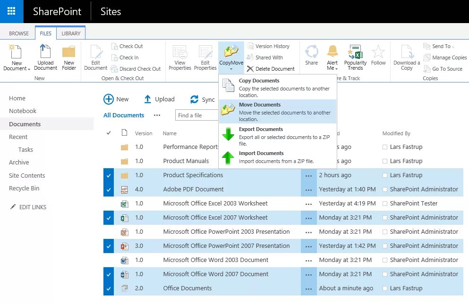Click the Upload Document ribbon icon
Image resolution: width=469 pixels, height=303 pixels.
click(45, 57)
